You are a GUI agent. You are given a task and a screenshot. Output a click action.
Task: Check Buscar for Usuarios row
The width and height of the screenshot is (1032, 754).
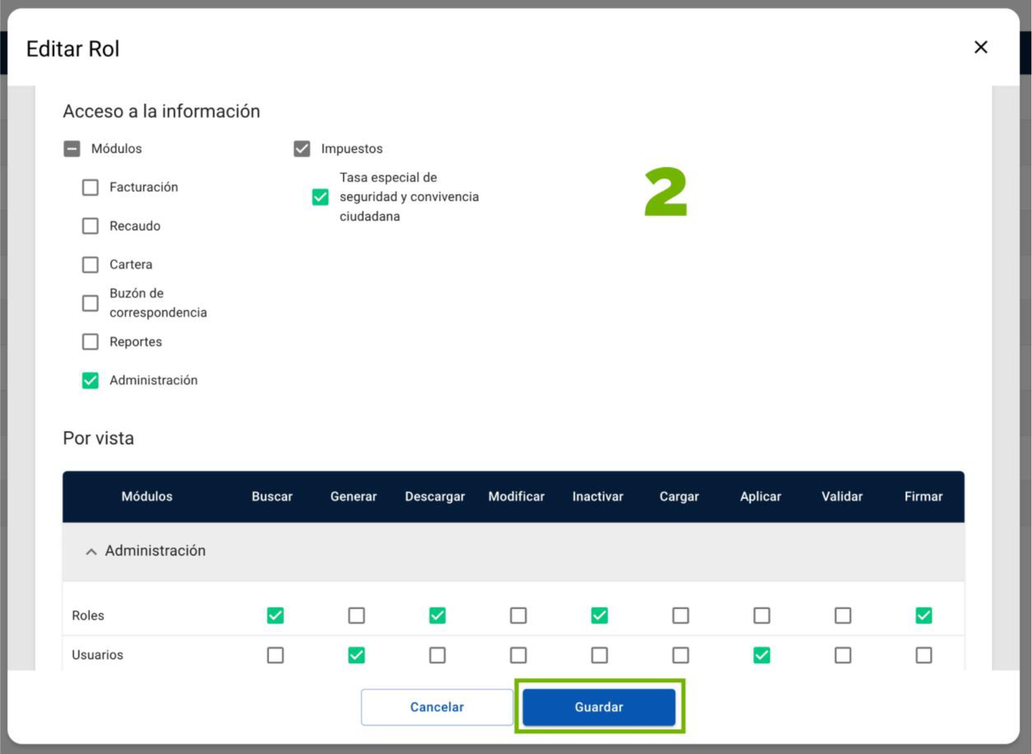pyautogui.click(x=275, y=655)
